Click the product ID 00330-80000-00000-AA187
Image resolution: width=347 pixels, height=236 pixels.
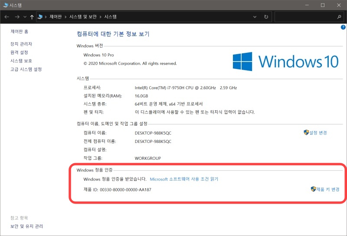click(x=125, y=190)
